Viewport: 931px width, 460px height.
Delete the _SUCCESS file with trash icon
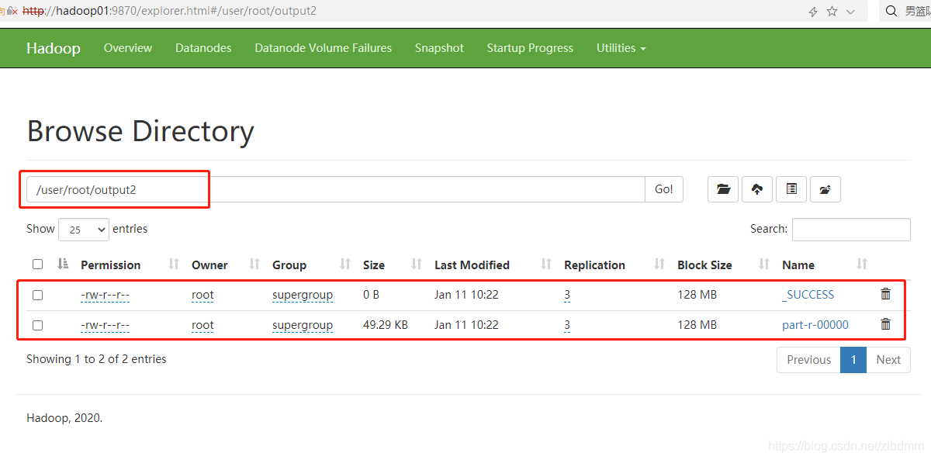point(886,294)
